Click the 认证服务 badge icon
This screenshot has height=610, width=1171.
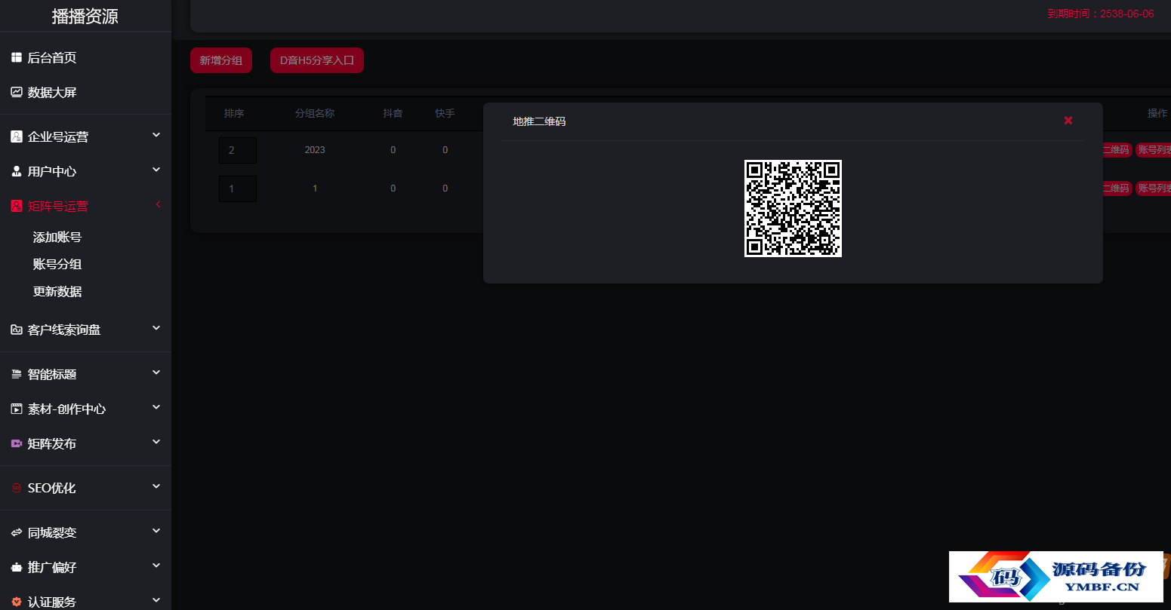16,602
